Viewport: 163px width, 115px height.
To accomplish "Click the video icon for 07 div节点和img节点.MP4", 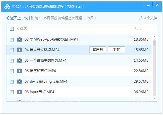I will 19,81.
